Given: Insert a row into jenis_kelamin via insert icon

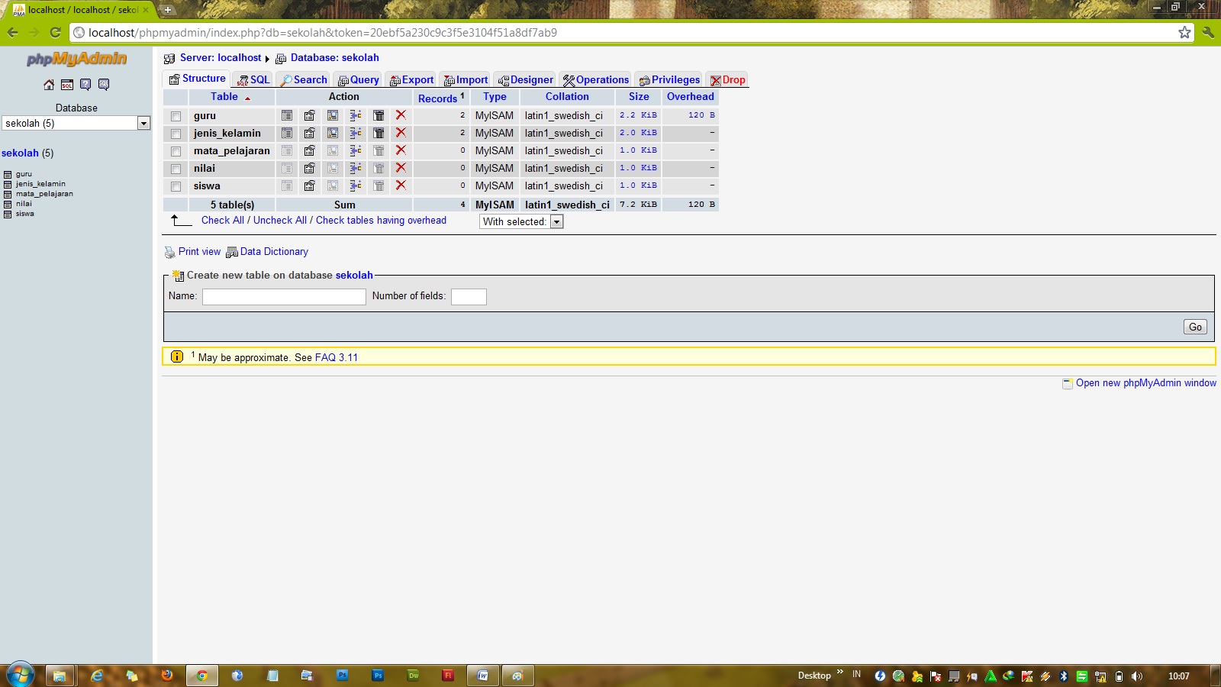Looking at the screenshot, I should coord(356,133).
